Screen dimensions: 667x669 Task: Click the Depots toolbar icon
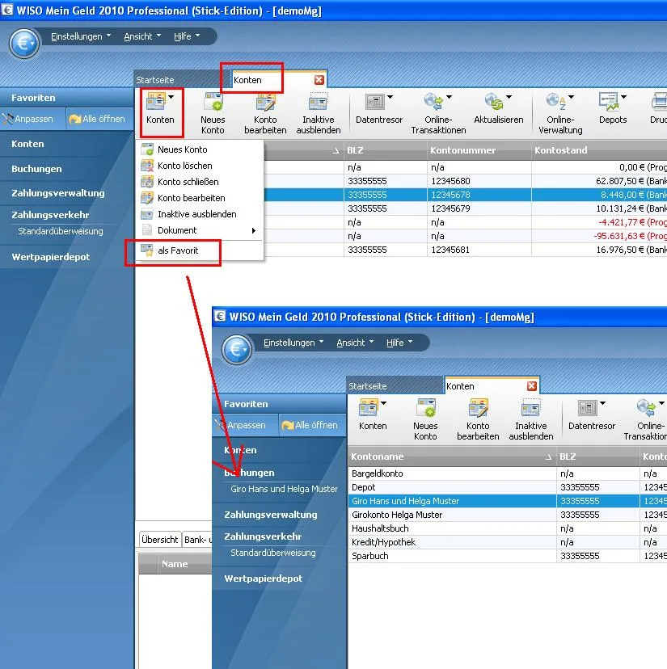coord(609,103)
